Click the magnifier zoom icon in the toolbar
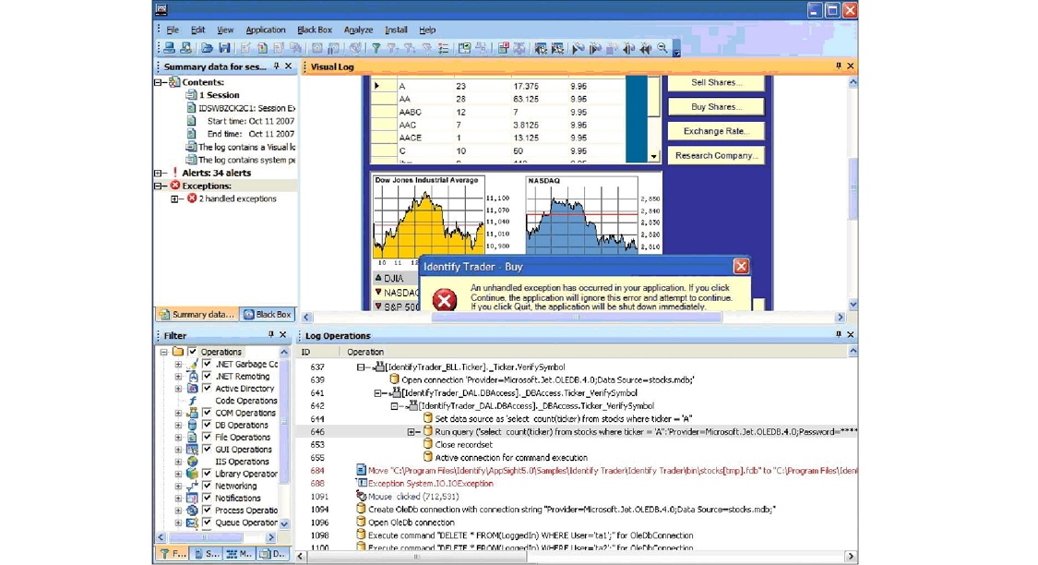The image size is (1038, 565). (x=662, y=48)
